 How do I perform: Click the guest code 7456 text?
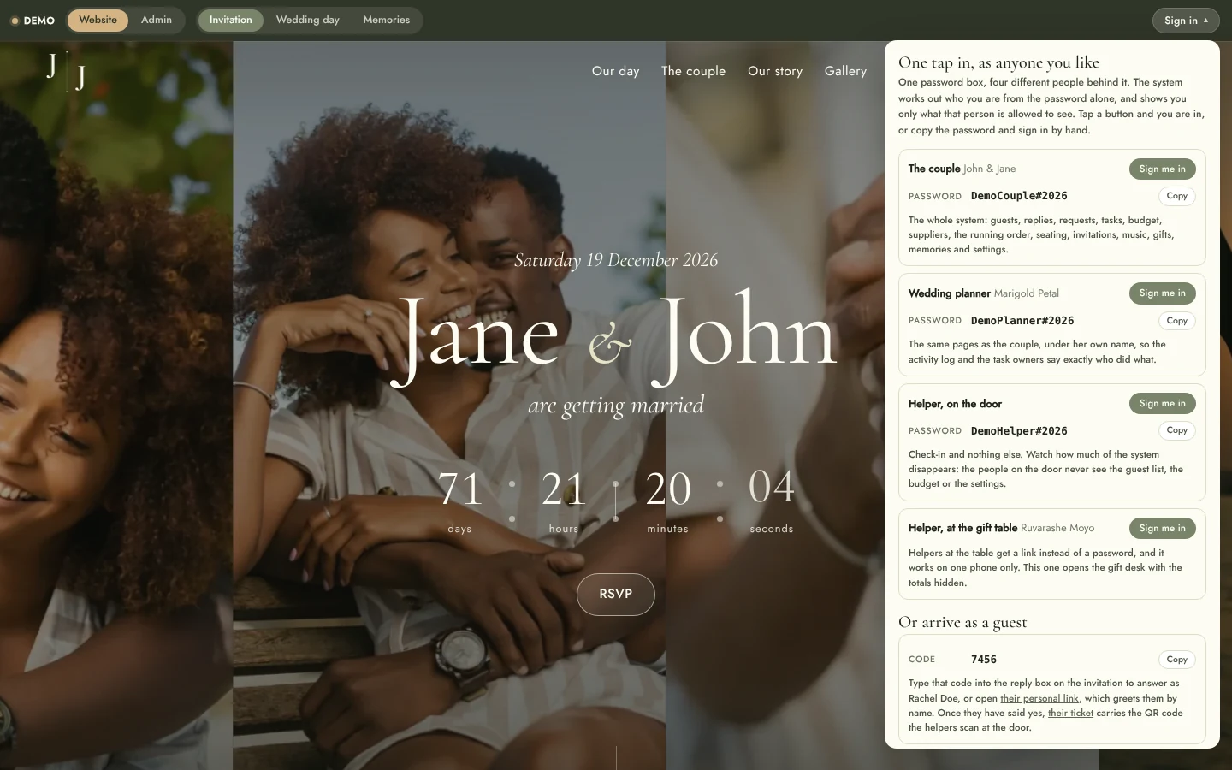[x=984, y=660]
